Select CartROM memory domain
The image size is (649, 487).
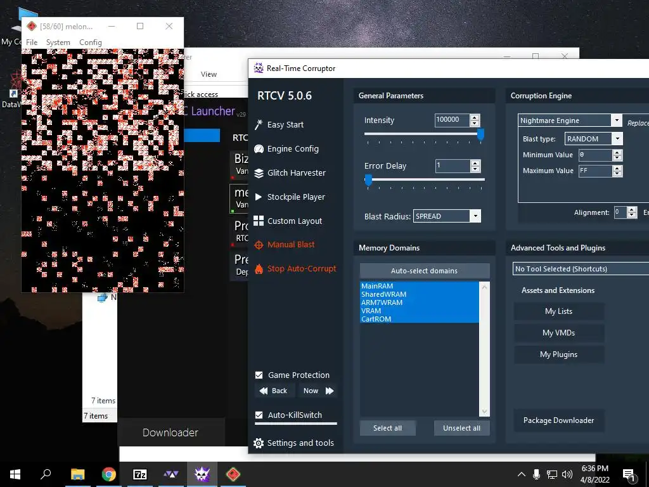pos(420,319)
